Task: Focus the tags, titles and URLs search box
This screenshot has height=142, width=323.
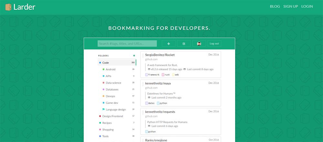Action: 127,44
